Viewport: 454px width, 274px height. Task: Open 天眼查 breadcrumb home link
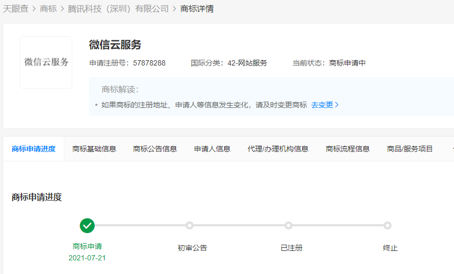16,9
